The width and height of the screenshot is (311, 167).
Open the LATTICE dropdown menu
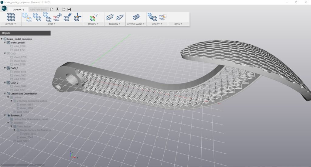[x=11, y=24]
